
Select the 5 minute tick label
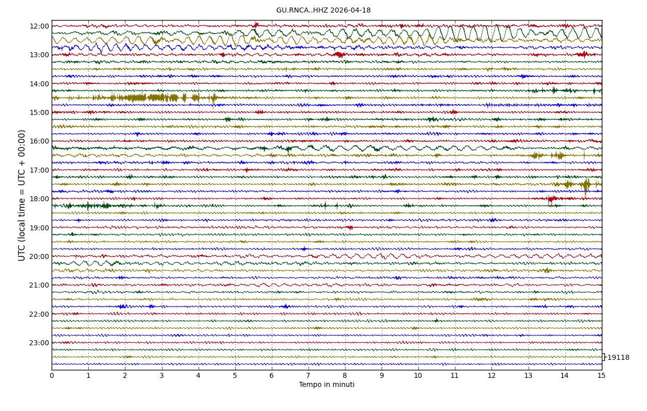[x=235, y=375]
